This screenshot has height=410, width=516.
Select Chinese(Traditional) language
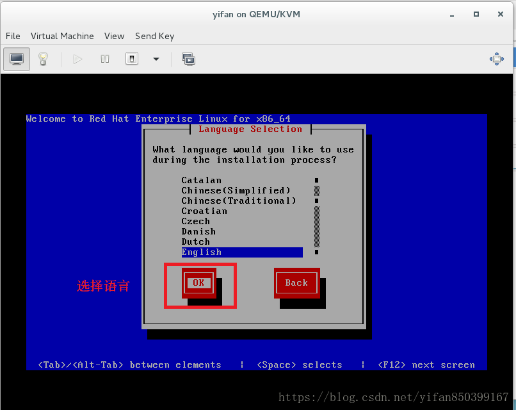click(x=242, y=201)
